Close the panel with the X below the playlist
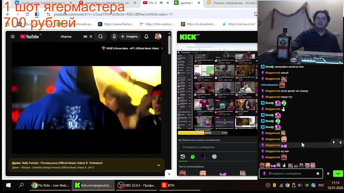Image resolution: width=344 pixels, height=193 pixels. pyautogui.click(x=169, y=174)
